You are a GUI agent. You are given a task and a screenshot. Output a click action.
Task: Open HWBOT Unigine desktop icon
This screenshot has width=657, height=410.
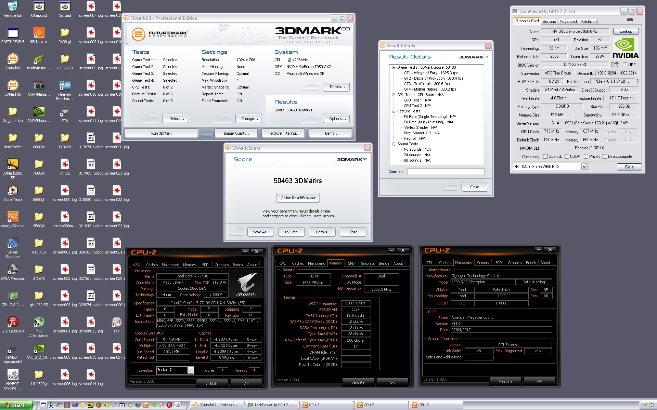coord(13,380)
